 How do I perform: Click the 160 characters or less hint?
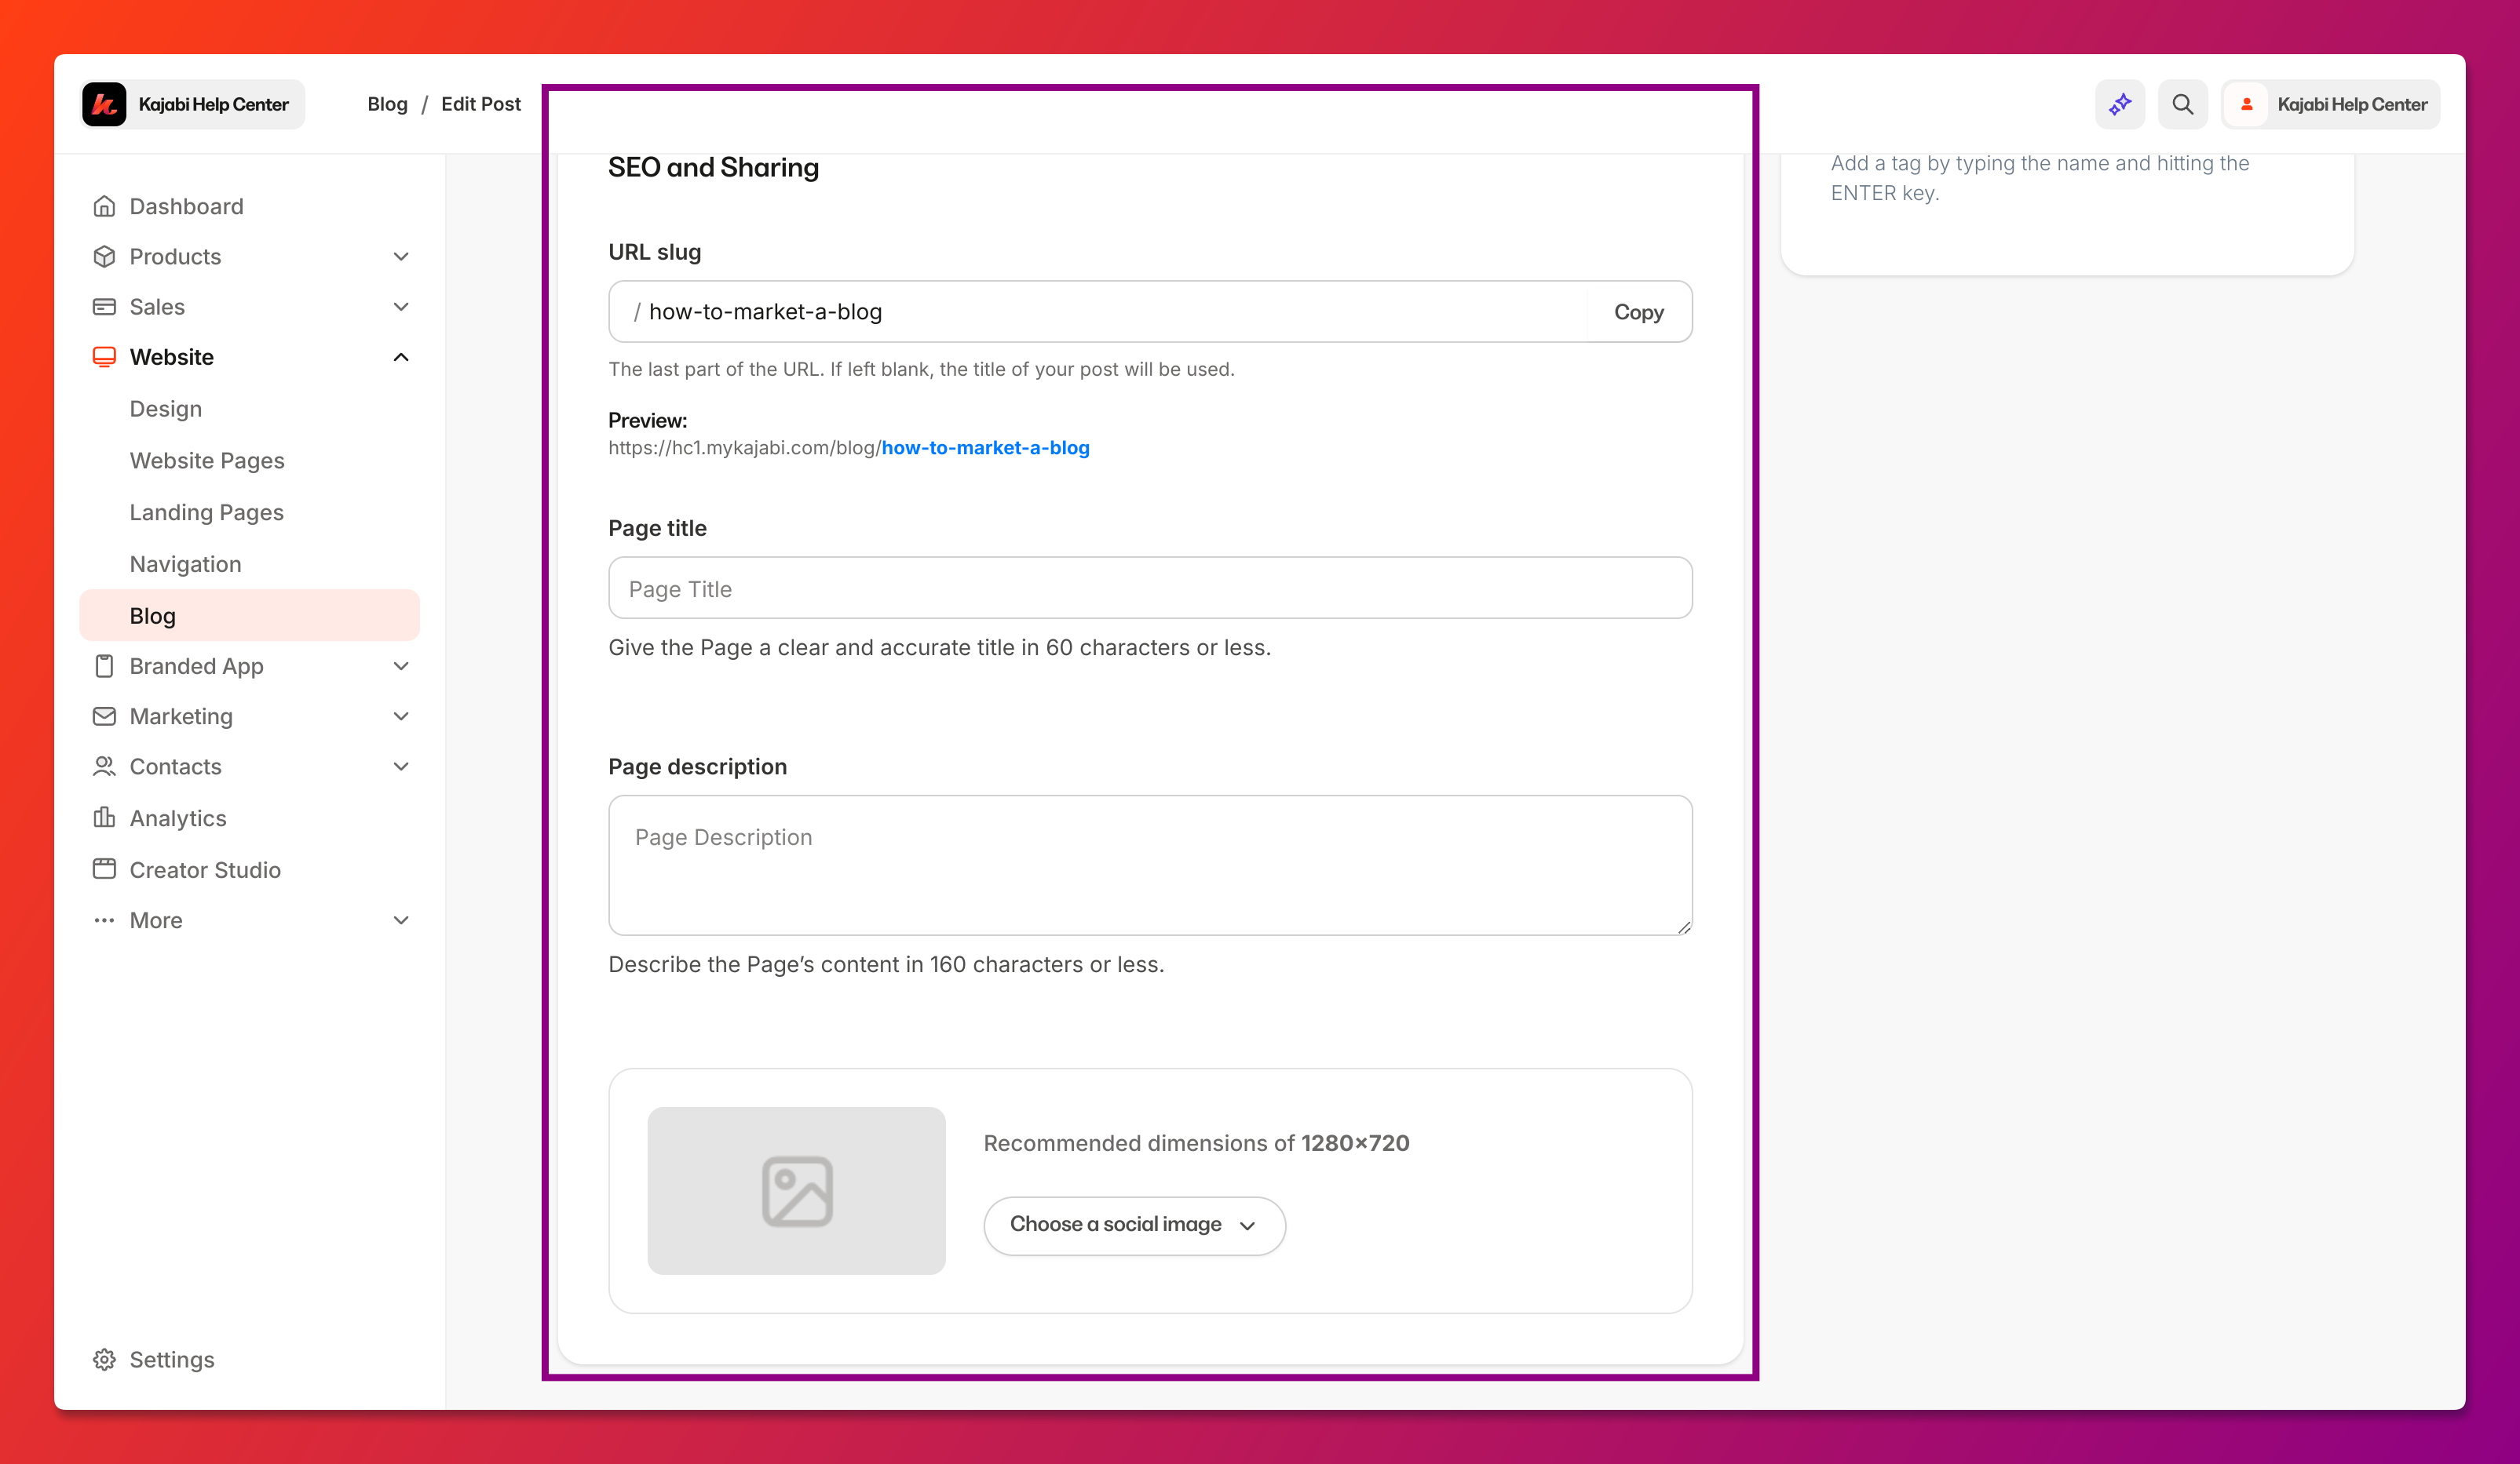(x=886, y=964)
